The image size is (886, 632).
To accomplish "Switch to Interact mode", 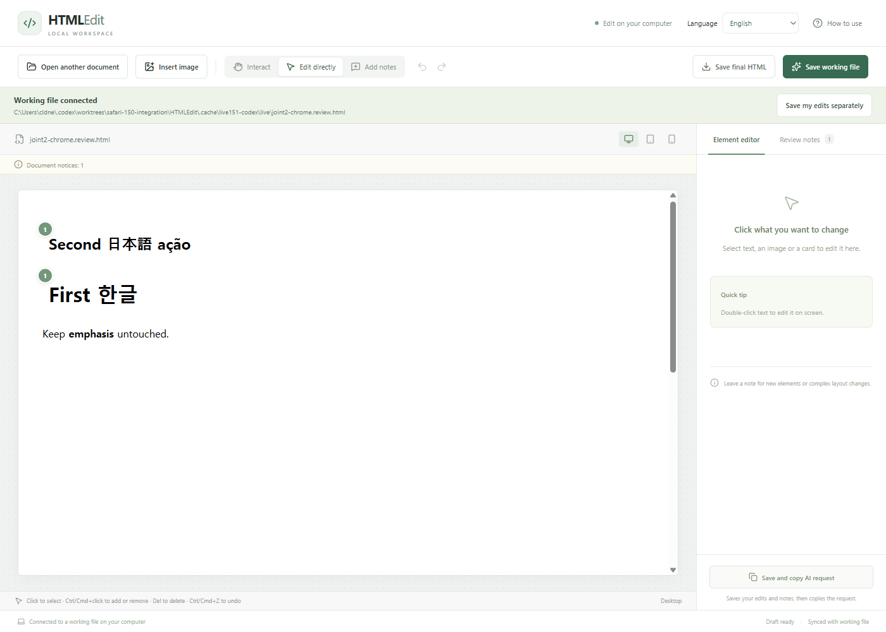I will (252, 67).
